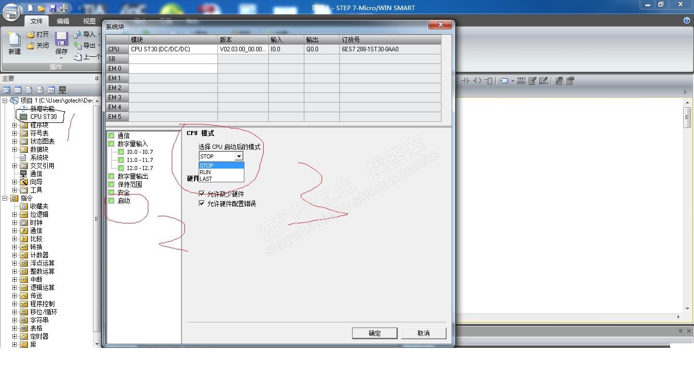This screenshot has width=694, height=390.
Task: Click the help question mark icon
Action: tap(687, 20)
